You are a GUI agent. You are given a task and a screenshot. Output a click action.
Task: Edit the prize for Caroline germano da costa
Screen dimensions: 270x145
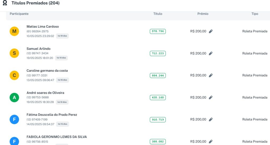click(x=211, y=75)
